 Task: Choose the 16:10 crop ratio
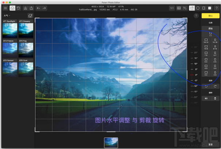(x=206, y=41)
